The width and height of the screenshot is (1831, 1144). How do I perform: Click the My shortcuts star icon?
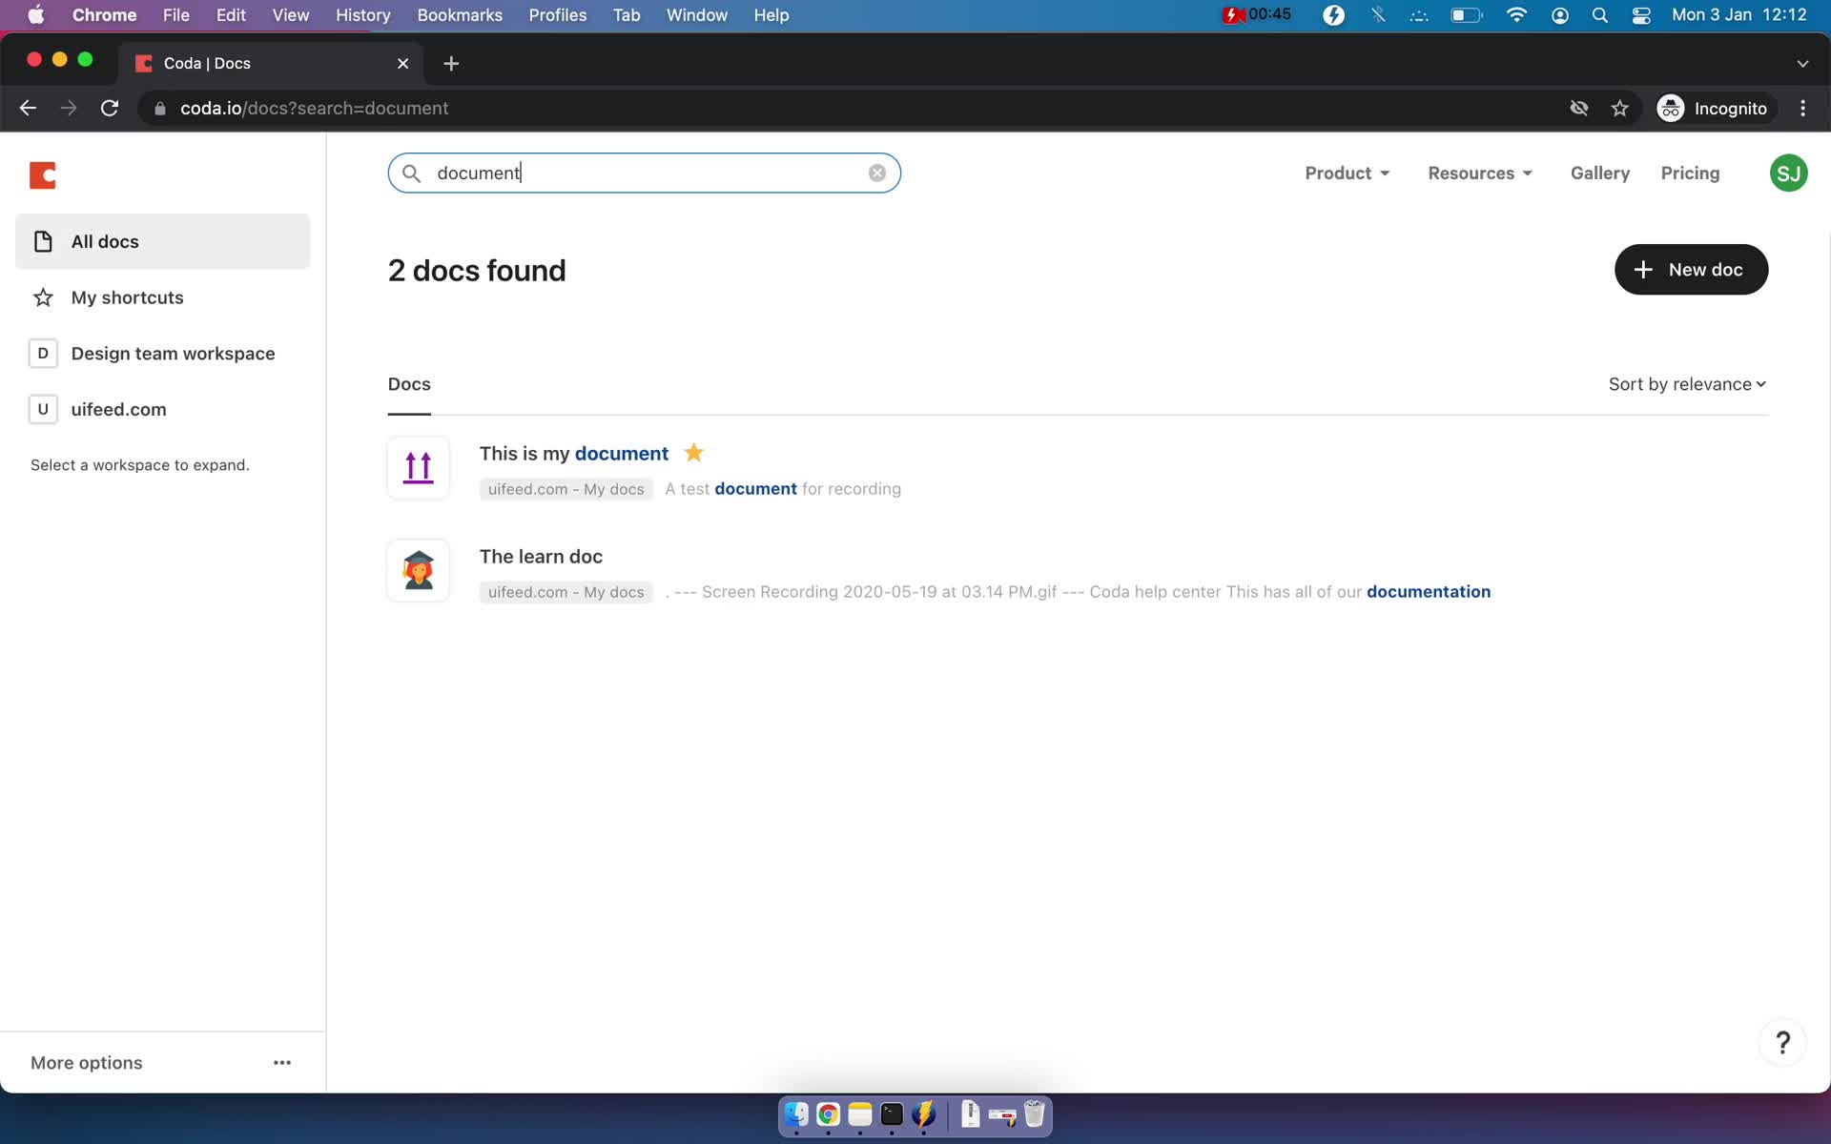pos(44,296)
